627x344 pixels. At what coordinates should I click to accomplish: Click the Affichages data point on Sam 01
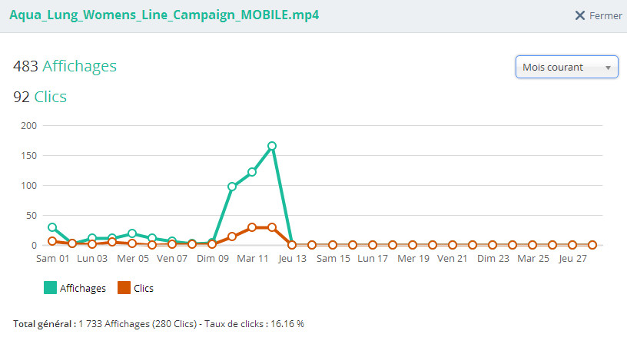(x=52, y=227)
